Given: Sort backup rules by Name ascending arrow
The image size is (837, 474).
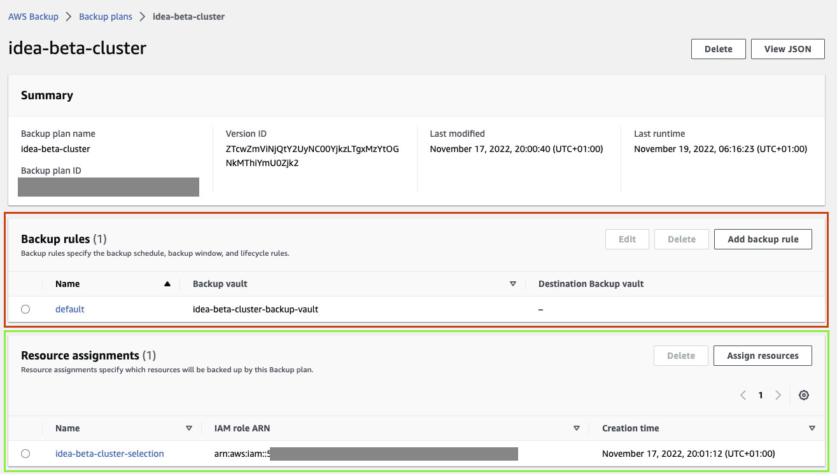Looking at the screenshot, I should click(x=167, y=284).
